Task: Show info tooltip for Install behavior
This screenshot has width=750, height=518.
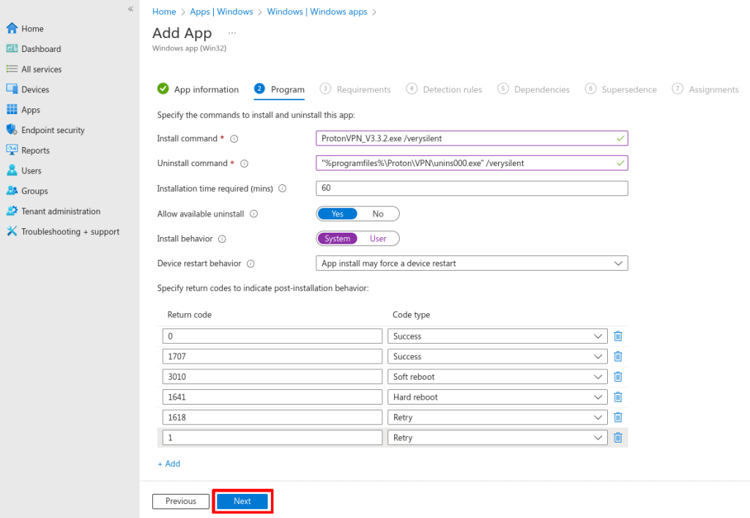Action: coord(223,239)
